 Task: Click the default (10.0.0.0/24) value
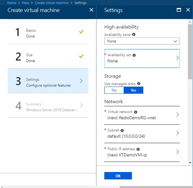tap(126, 136)
